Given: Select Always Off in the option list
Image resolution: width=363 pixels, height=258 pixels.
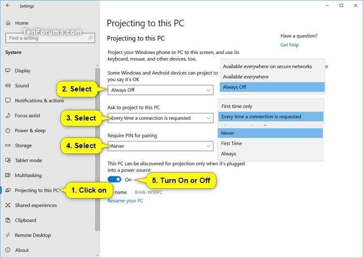Looking at the screenshot, I should pyautogui.click(x=272, y=87).
